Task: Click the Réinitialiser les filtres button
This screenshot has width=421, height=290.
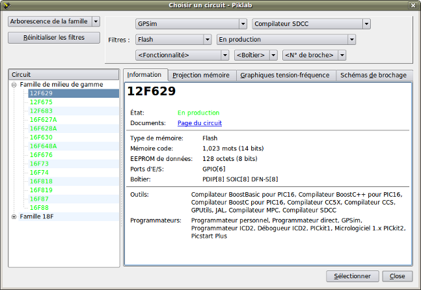Action: pyautogui.click(x=54, y=37)
